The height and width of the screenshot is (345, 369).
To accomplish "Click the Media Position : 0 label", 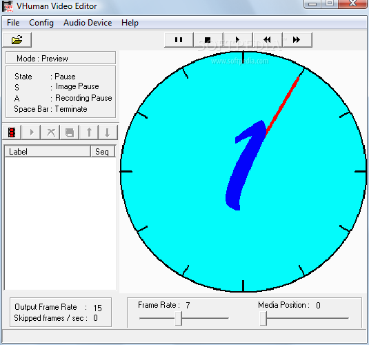I will [x=289, y=305].
